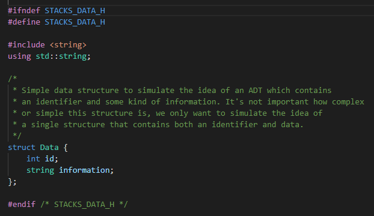Click the word identifier in second comment line
The image size is (374, 216).
[59, 102]
